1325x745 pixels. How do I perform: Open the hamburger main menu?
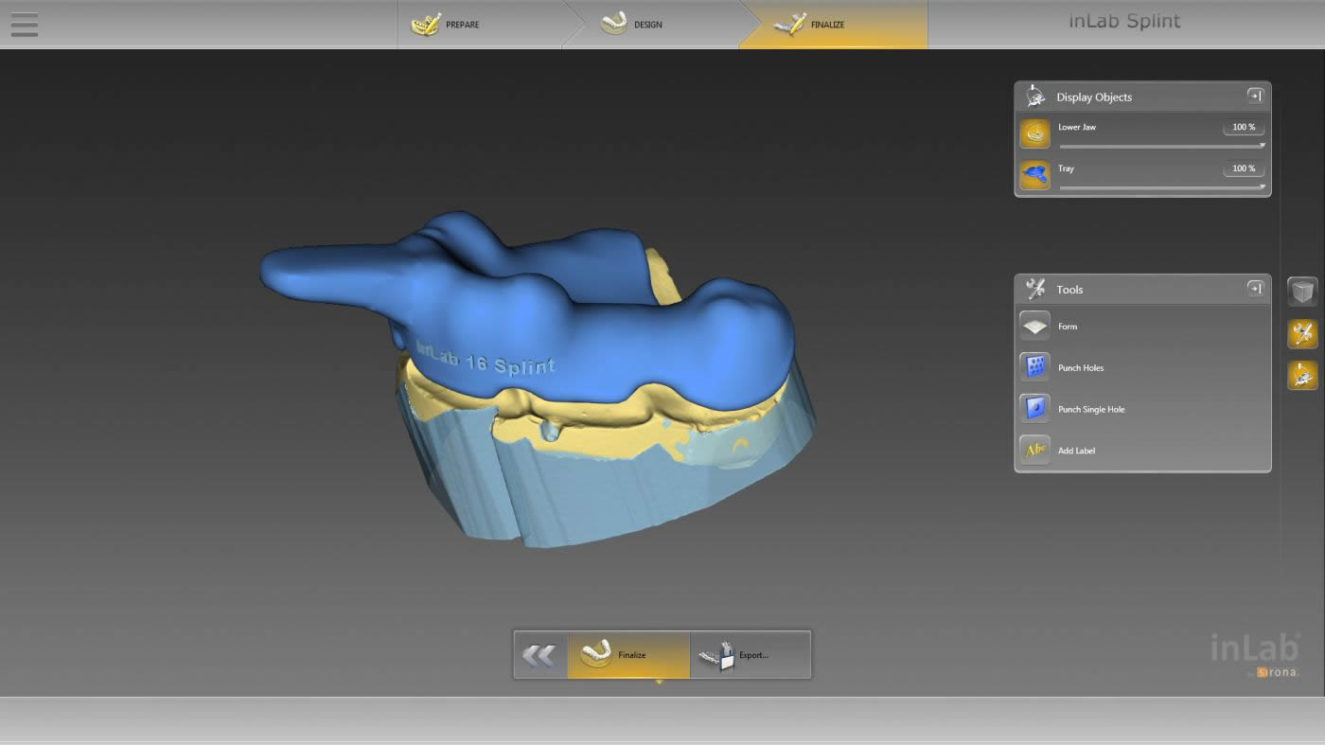(x=25, y=24)
